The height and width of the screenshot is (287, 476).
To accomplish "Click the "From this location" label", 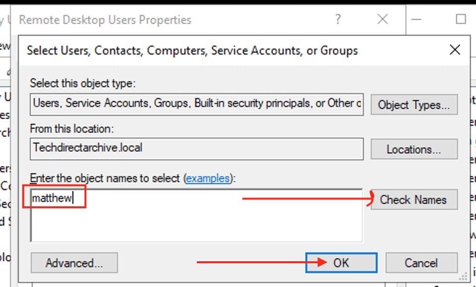I will (x=72, y=129).
